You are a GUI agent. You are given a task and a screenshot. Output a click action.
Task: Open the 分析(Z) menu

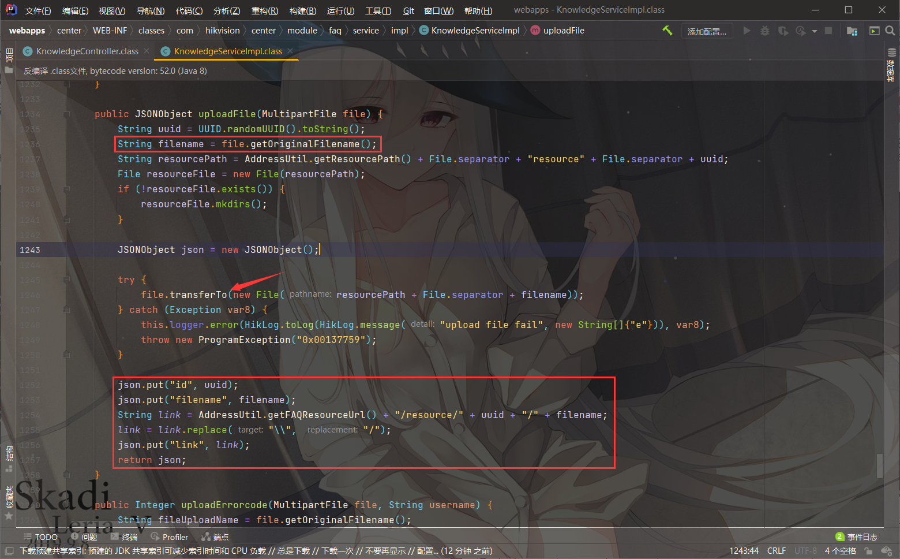[x=227, y=10]
